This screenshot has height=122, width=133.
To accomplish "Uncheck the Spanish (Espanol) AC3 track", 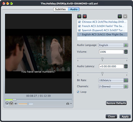I will coord(80,30).
